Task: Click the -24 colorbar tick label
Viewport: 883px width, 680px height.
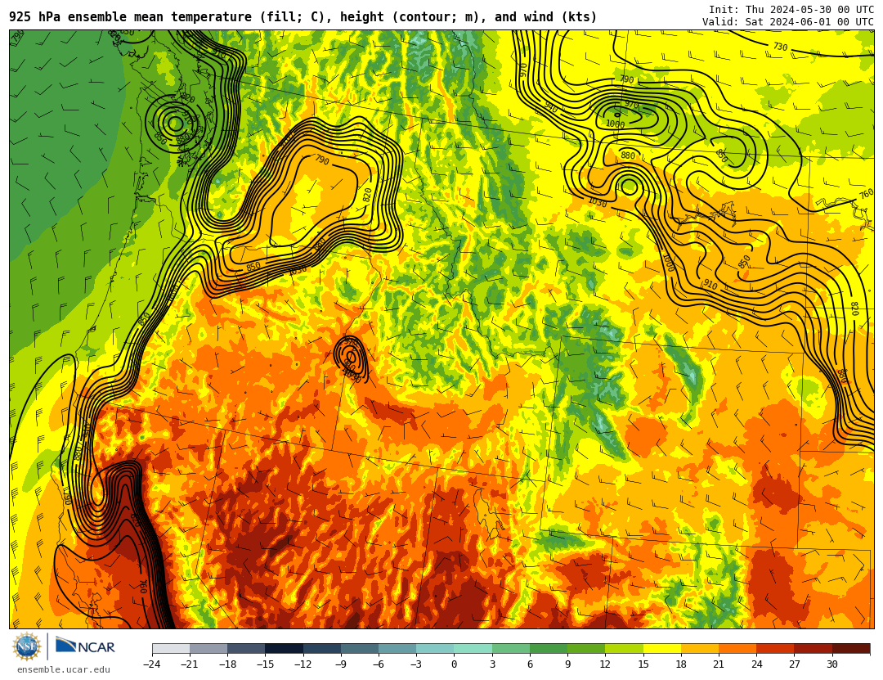Action: click(152, 664)
